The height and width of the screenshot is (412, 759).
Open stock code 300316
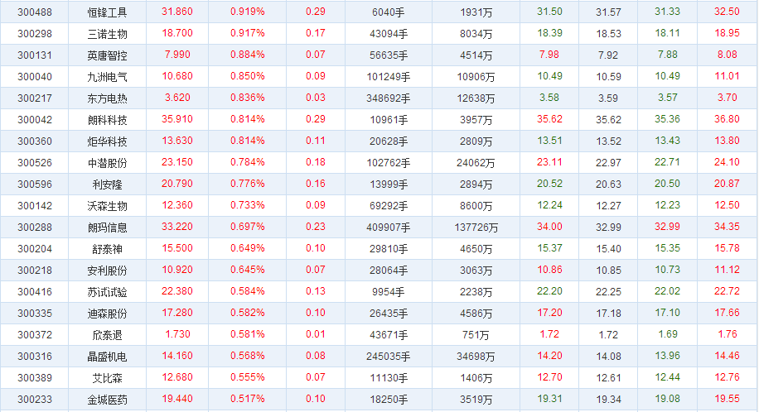tap(34, 357)
